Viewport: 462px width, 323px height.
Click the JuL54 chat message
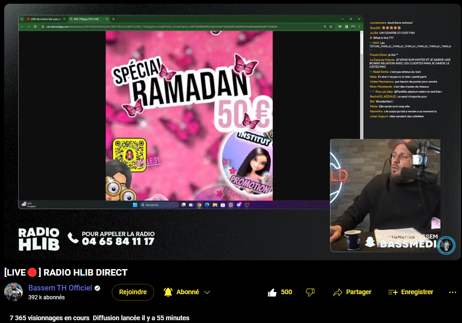click(x=392, y=33)
